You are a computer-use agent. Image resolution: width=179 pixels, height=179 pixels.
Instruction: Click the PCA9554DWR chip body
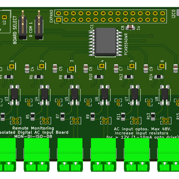(106, 42)
